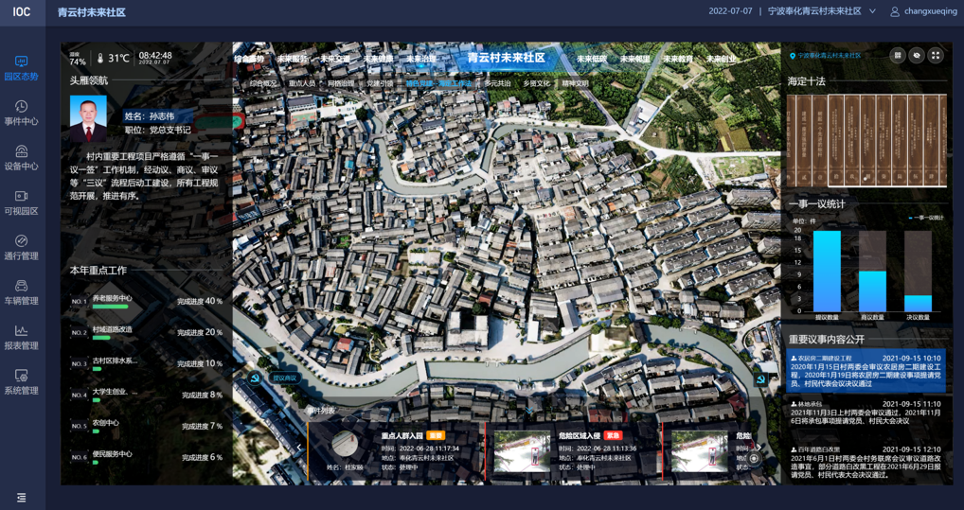Collapse sidebar with bottom menu icon
The height and width of the screenshot is (510, 964).
click(x=22, y=497)
